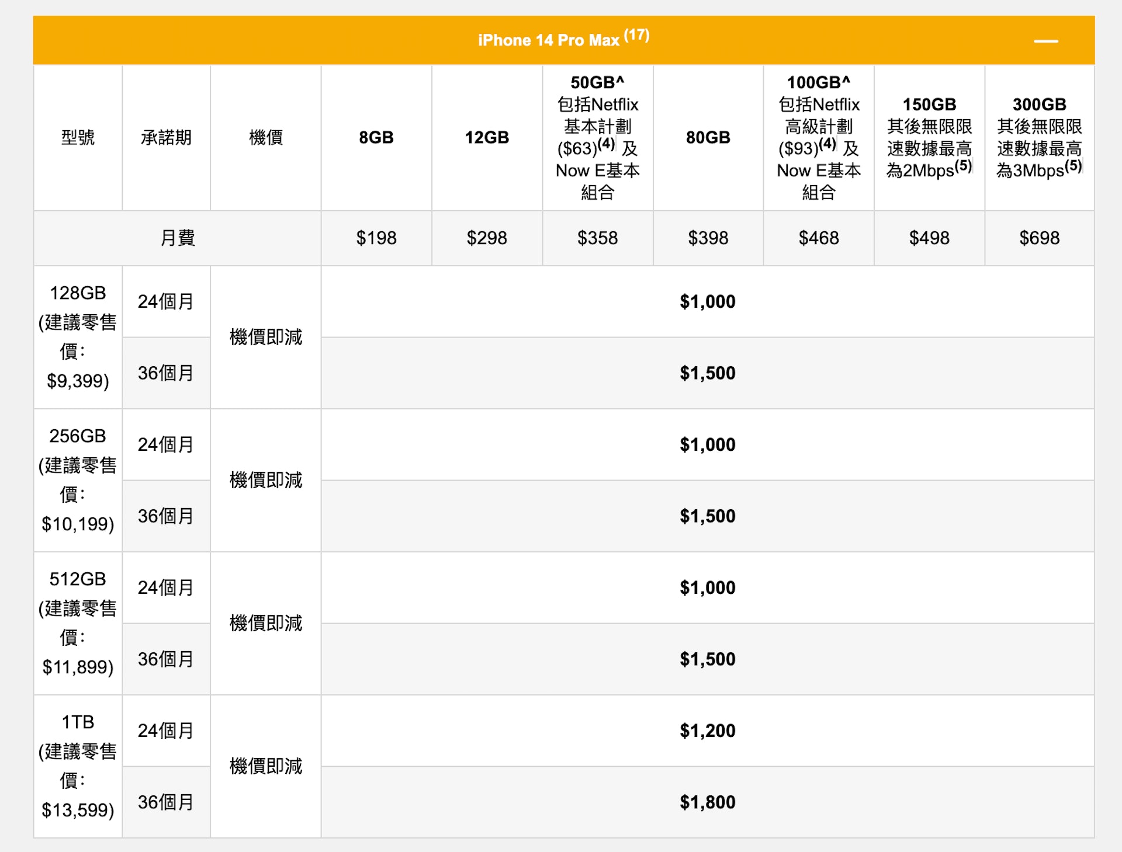Click footnote (17) in the header
This screenshot has height=852, width=1122.
pos(636,35)
